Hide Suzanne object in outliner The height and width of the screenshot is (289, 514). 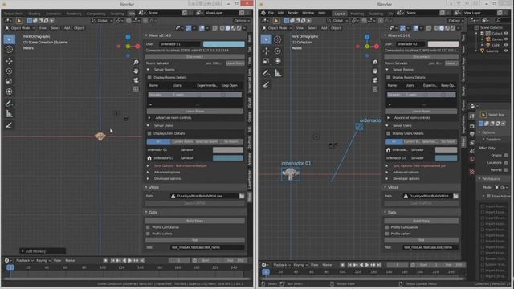(x=506, y=51)
